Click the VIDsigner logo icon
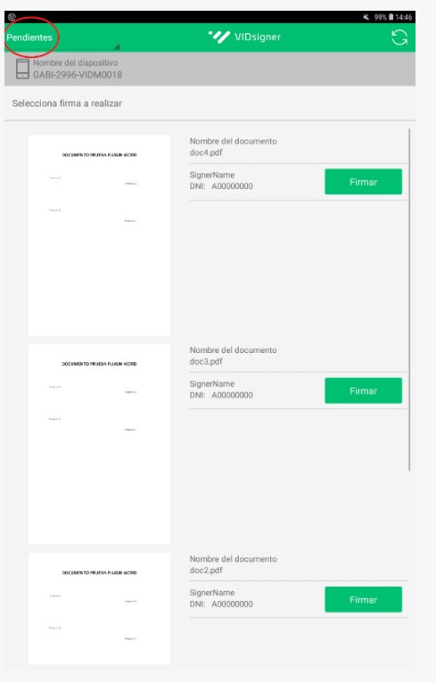The height and width of the screenshot is (682, 436). tap(218, 37)
